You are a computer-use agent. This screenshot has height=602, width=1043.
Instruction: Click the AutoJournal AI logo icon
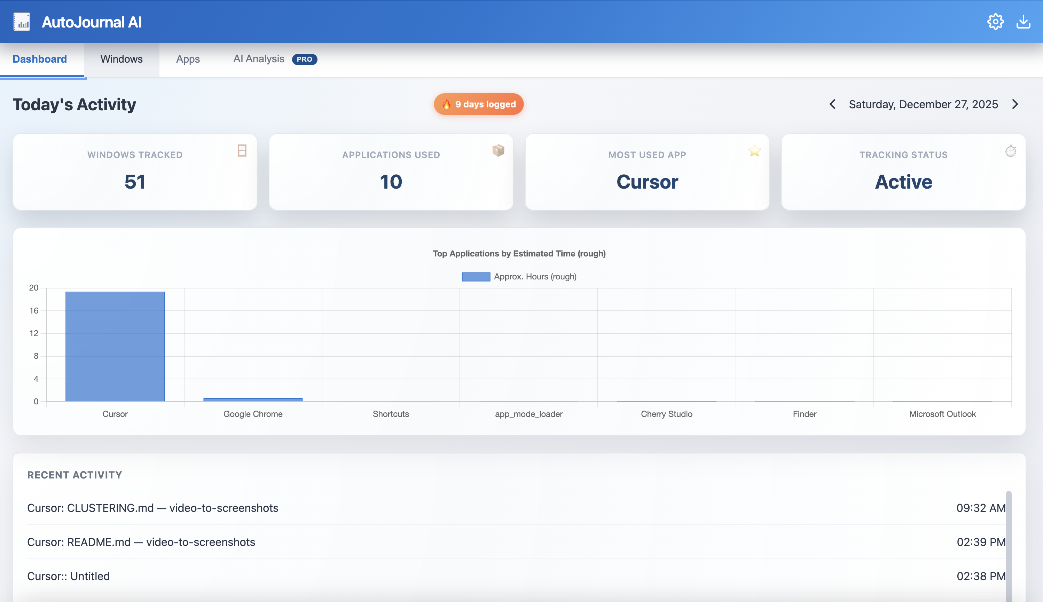click(x=22, y=22)
